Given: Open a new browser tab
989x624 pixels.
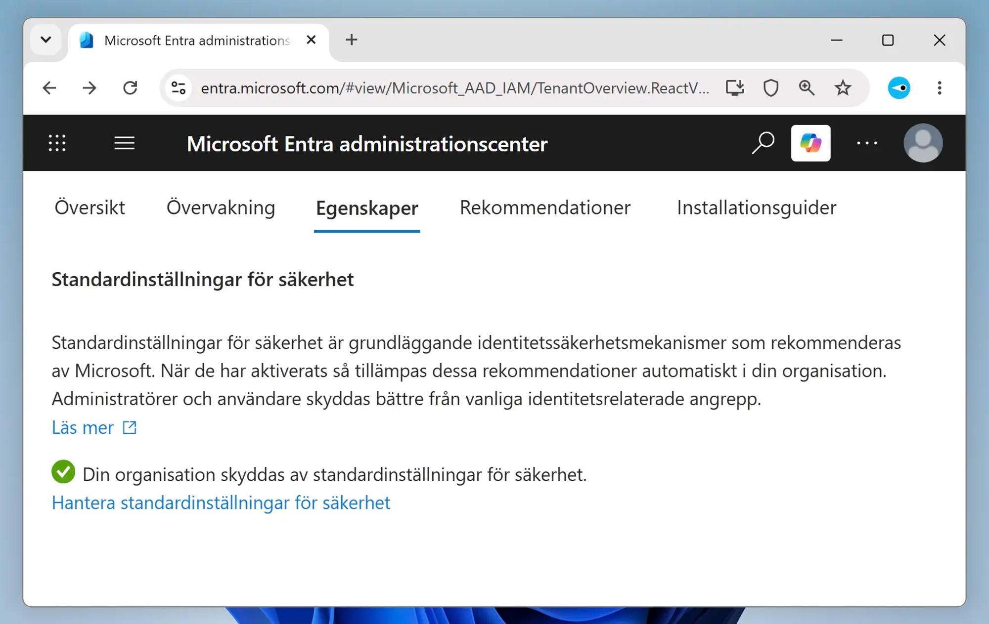Looking at the screenshot, I should point(352,40).
